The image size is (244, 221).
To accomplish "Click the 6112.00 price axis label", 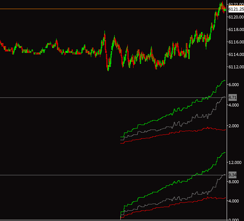I will tap(236, 67).
